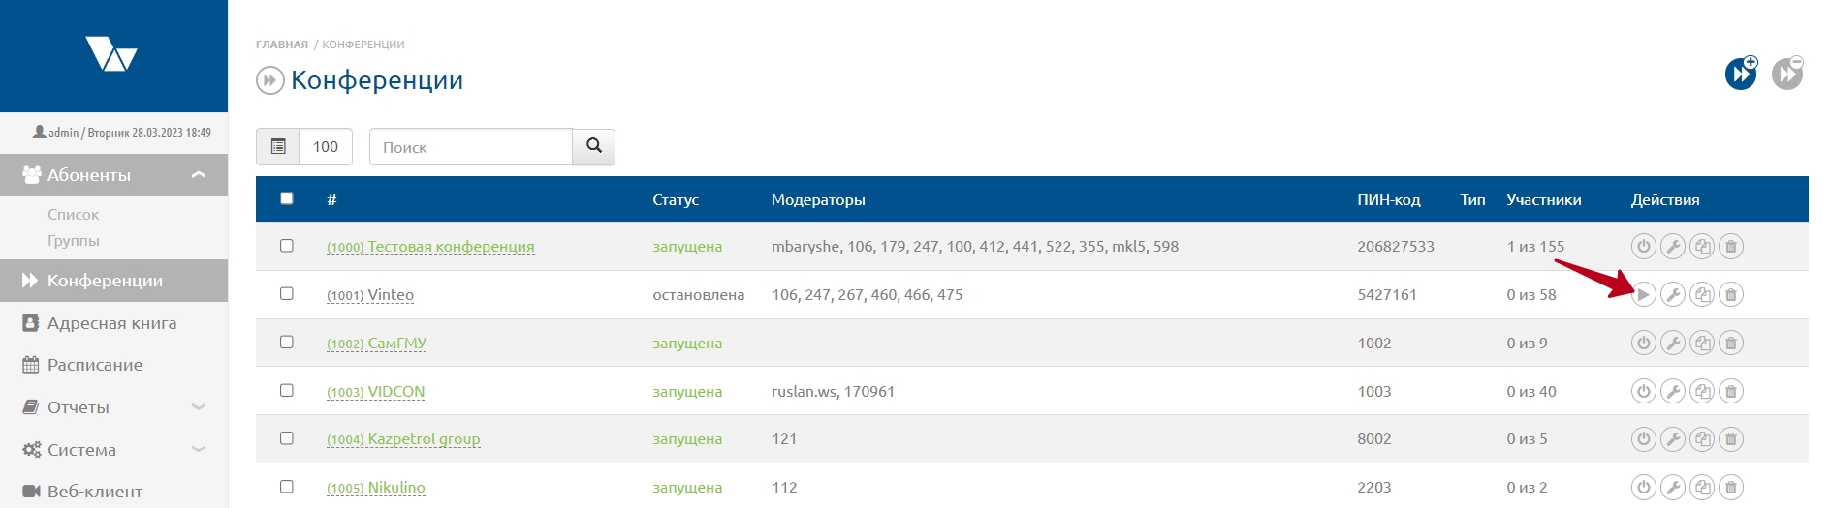
Task: Stop the Nikulino conference with power icon
Action: [x=1644, y=488]
